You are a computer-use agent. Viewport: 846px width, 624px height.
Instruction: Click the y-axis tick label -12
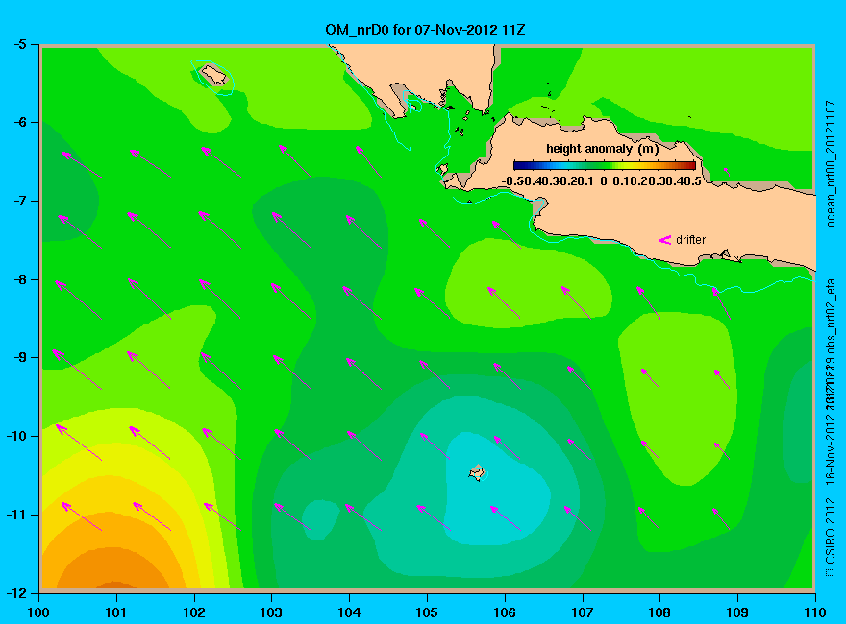point(16,592)
